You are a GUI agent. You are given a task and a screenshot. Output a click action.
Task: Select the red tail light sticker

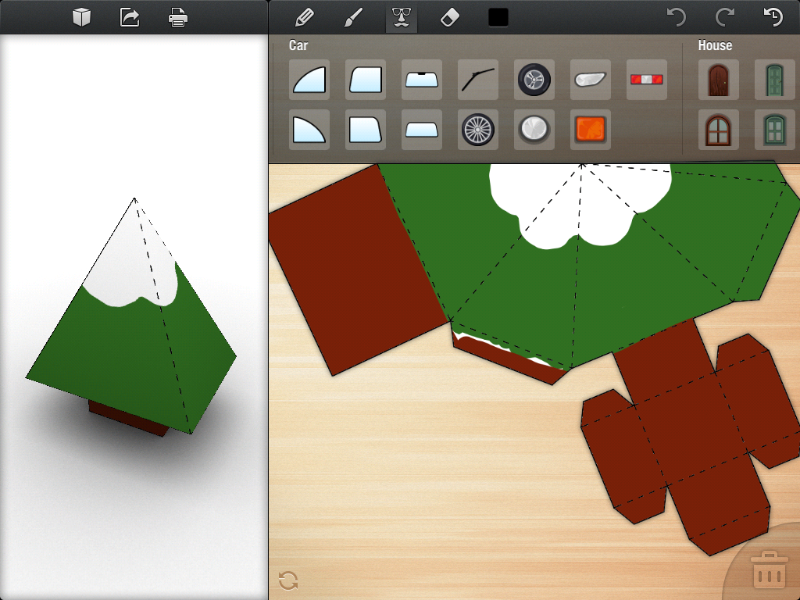[x=646, y=80]
